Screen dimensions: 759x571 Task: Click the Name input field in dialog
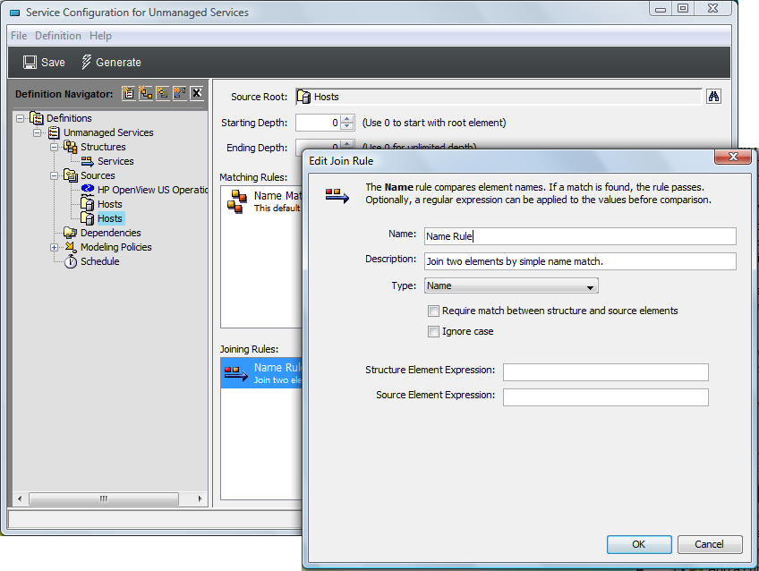pyautogui.click(x=580, y=236)
